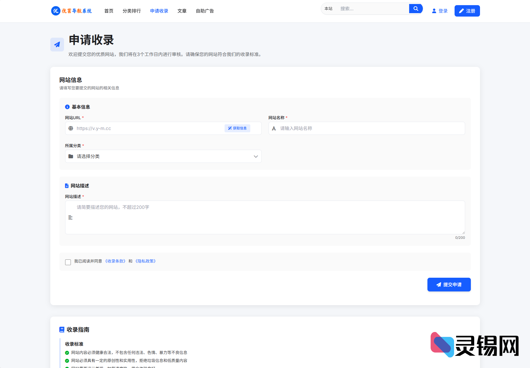This screenshot has width=530, height=368.
Task: Go to 分类排行 in navigation
Action: (x=132, y=11)
